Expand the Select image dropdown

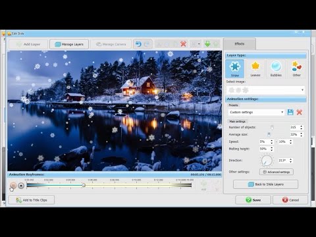[x=265, y=90]
